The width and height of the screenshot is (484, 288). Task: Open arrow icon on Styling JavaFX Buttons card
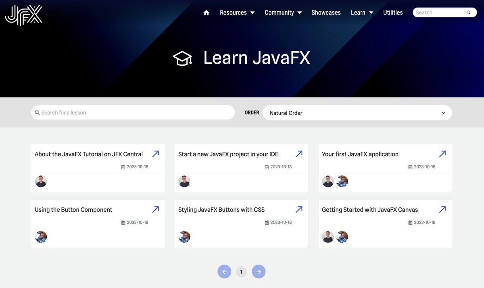[299, 209]
